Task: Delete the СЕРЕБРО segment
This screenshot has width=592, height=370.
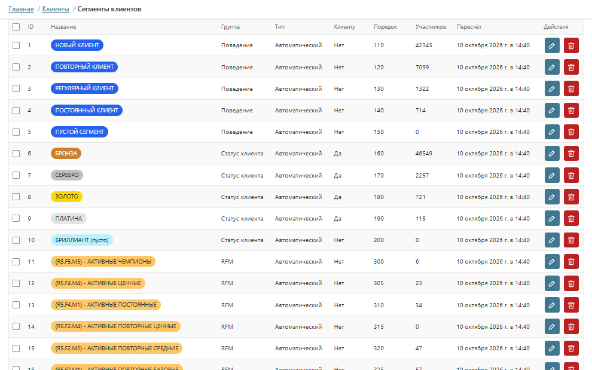Action: (x=571, y=175)
